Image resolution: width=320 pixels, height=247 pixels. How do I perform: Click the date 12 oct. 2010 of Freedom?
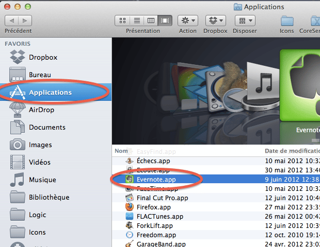pos(293,235)
